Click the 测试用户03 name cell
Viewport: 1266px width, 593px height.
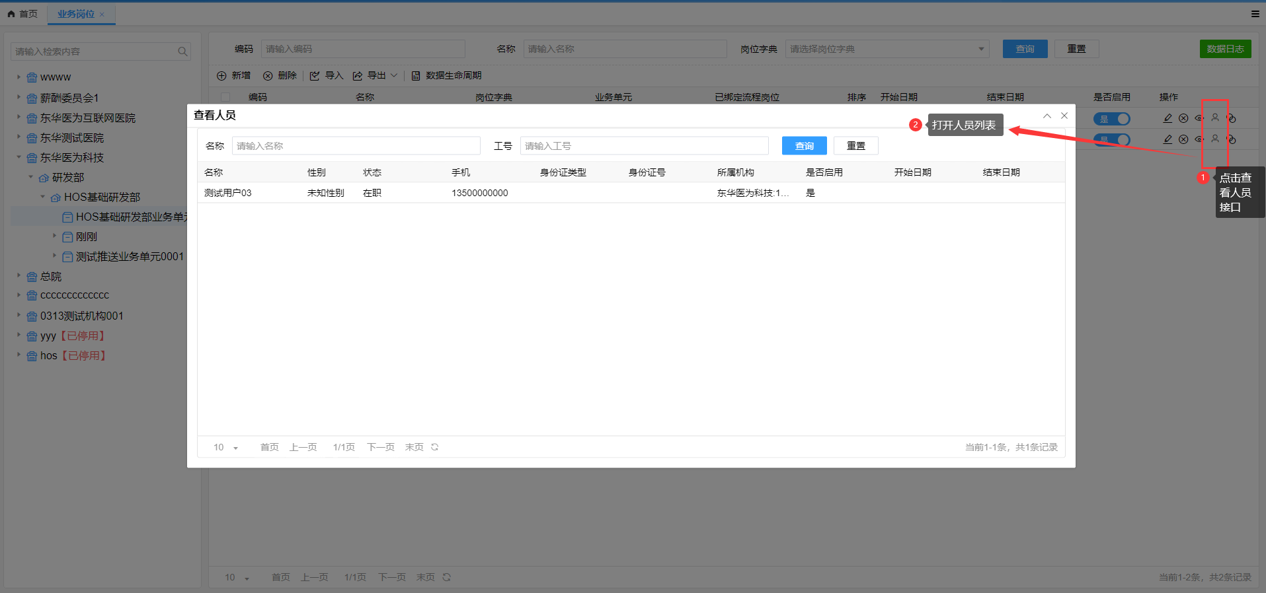(x=227, y=193)
